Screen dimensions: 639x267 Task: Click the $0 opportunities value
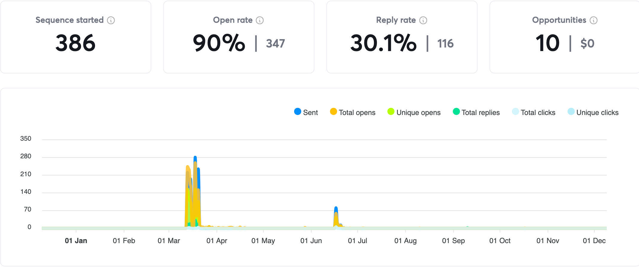587,44
